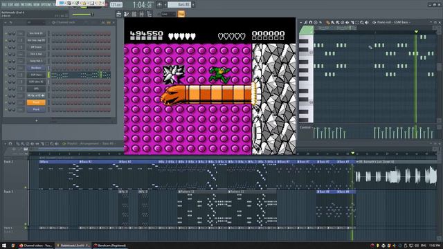This screenshot has width=443, height=249.
Task: Click the View piano roll toolbar icon
Action: [x=126, y=14]
